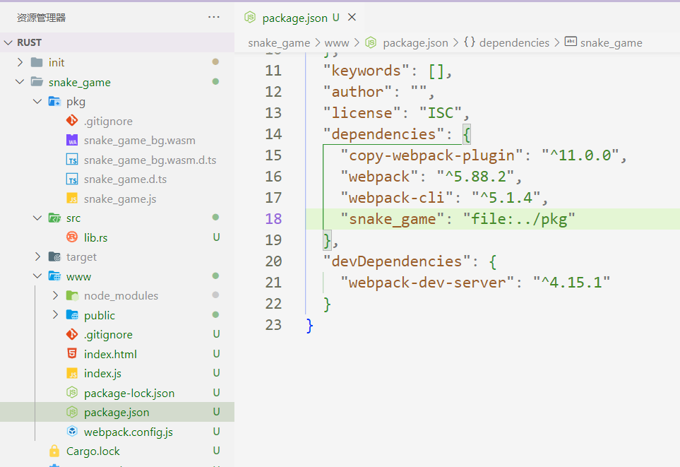
Task: Open index.js in the www folder
Action: (x=102, y=373)
